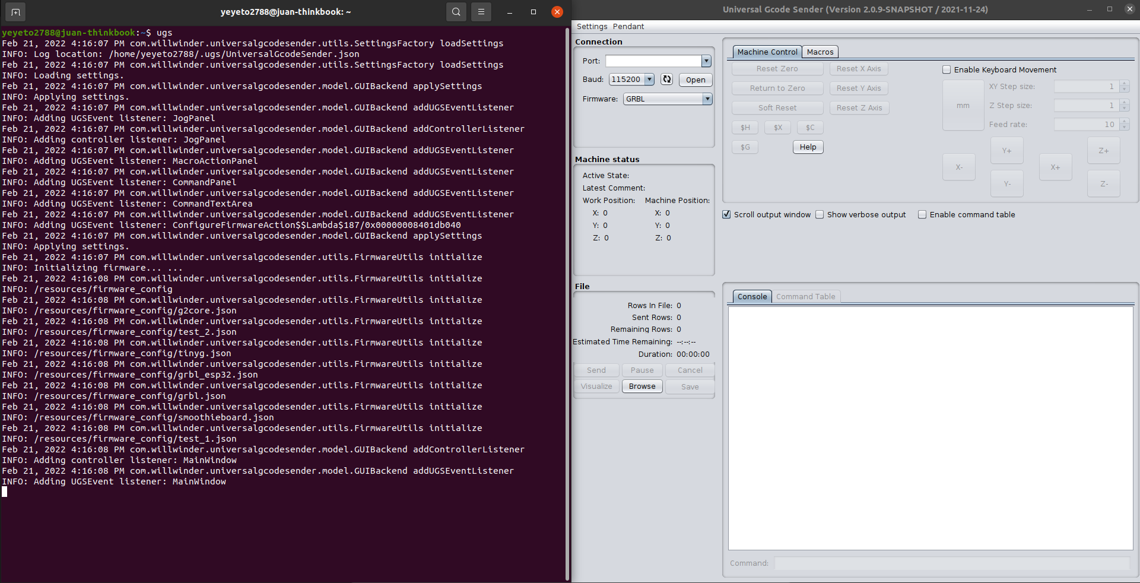Open the Firmware GRBL dropdown

(x=707, y=99)
